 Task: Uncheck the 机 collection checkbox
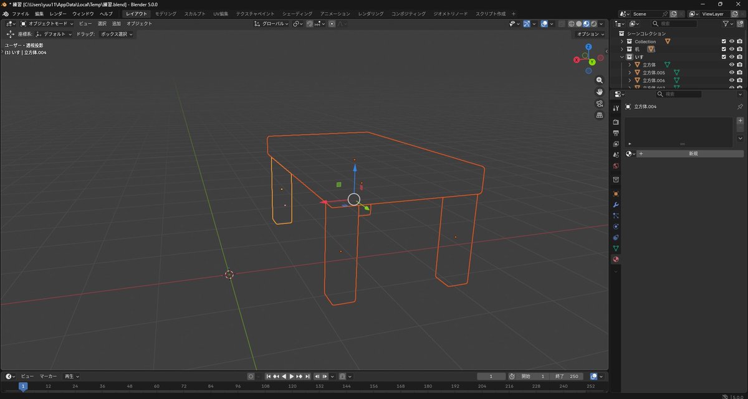pos(724,49)
